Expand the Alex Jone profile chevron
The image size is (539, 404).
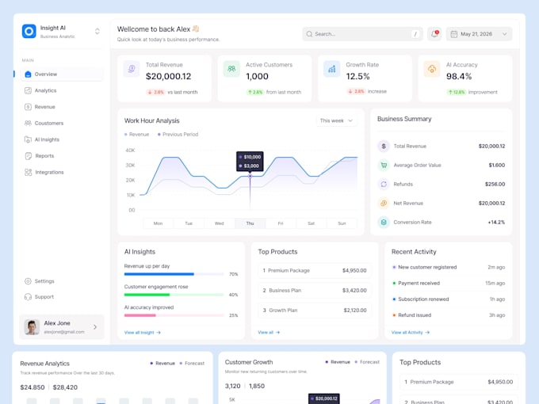95,327
